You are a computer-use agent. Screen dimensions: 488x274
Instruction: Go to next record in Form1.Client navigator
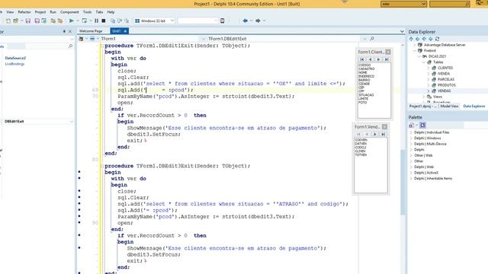pyautogui.click(x=378, y=59)
